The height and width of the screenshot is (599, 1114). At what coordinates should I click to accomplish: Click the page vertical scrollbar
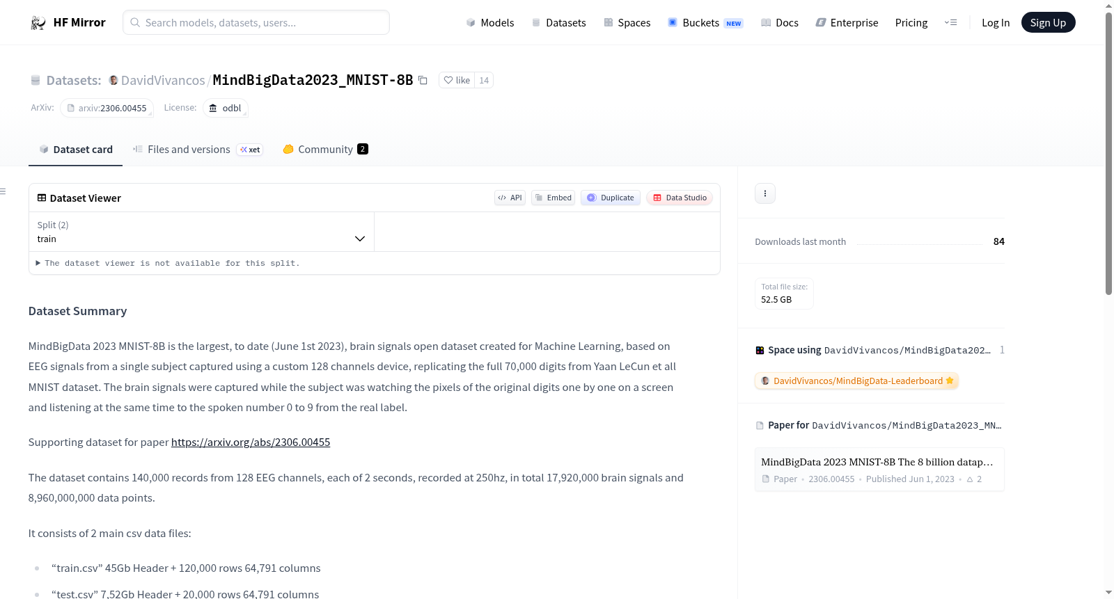coord(1108,153)
